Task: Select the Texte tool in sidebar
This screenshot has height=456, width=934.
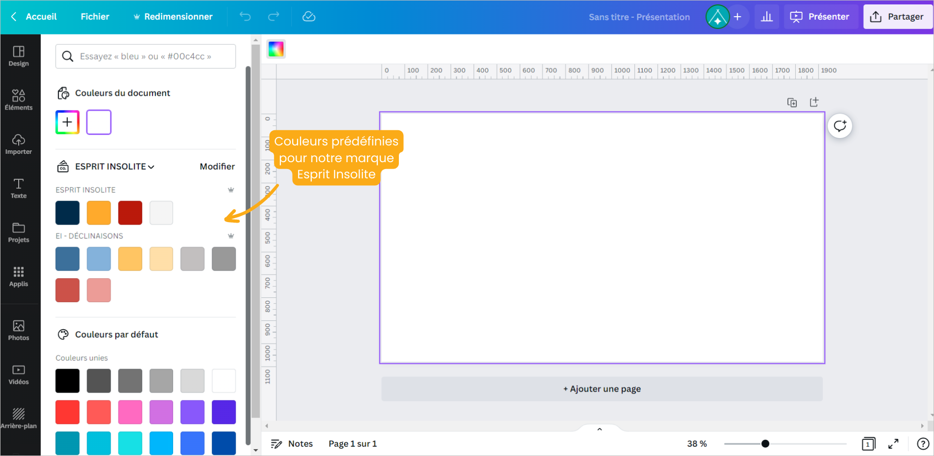Action: click(19, 188)
